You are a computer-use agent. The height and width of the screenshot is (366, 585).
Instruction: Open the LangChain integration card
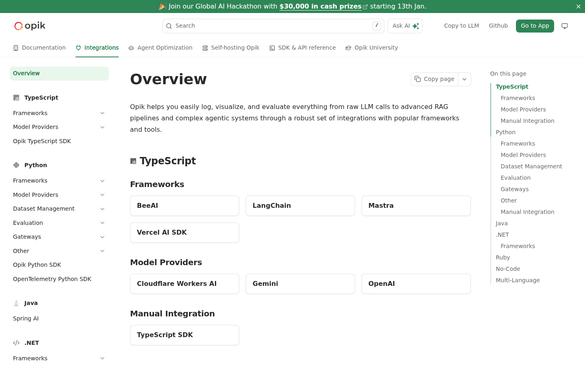click(x=300, y=206)
